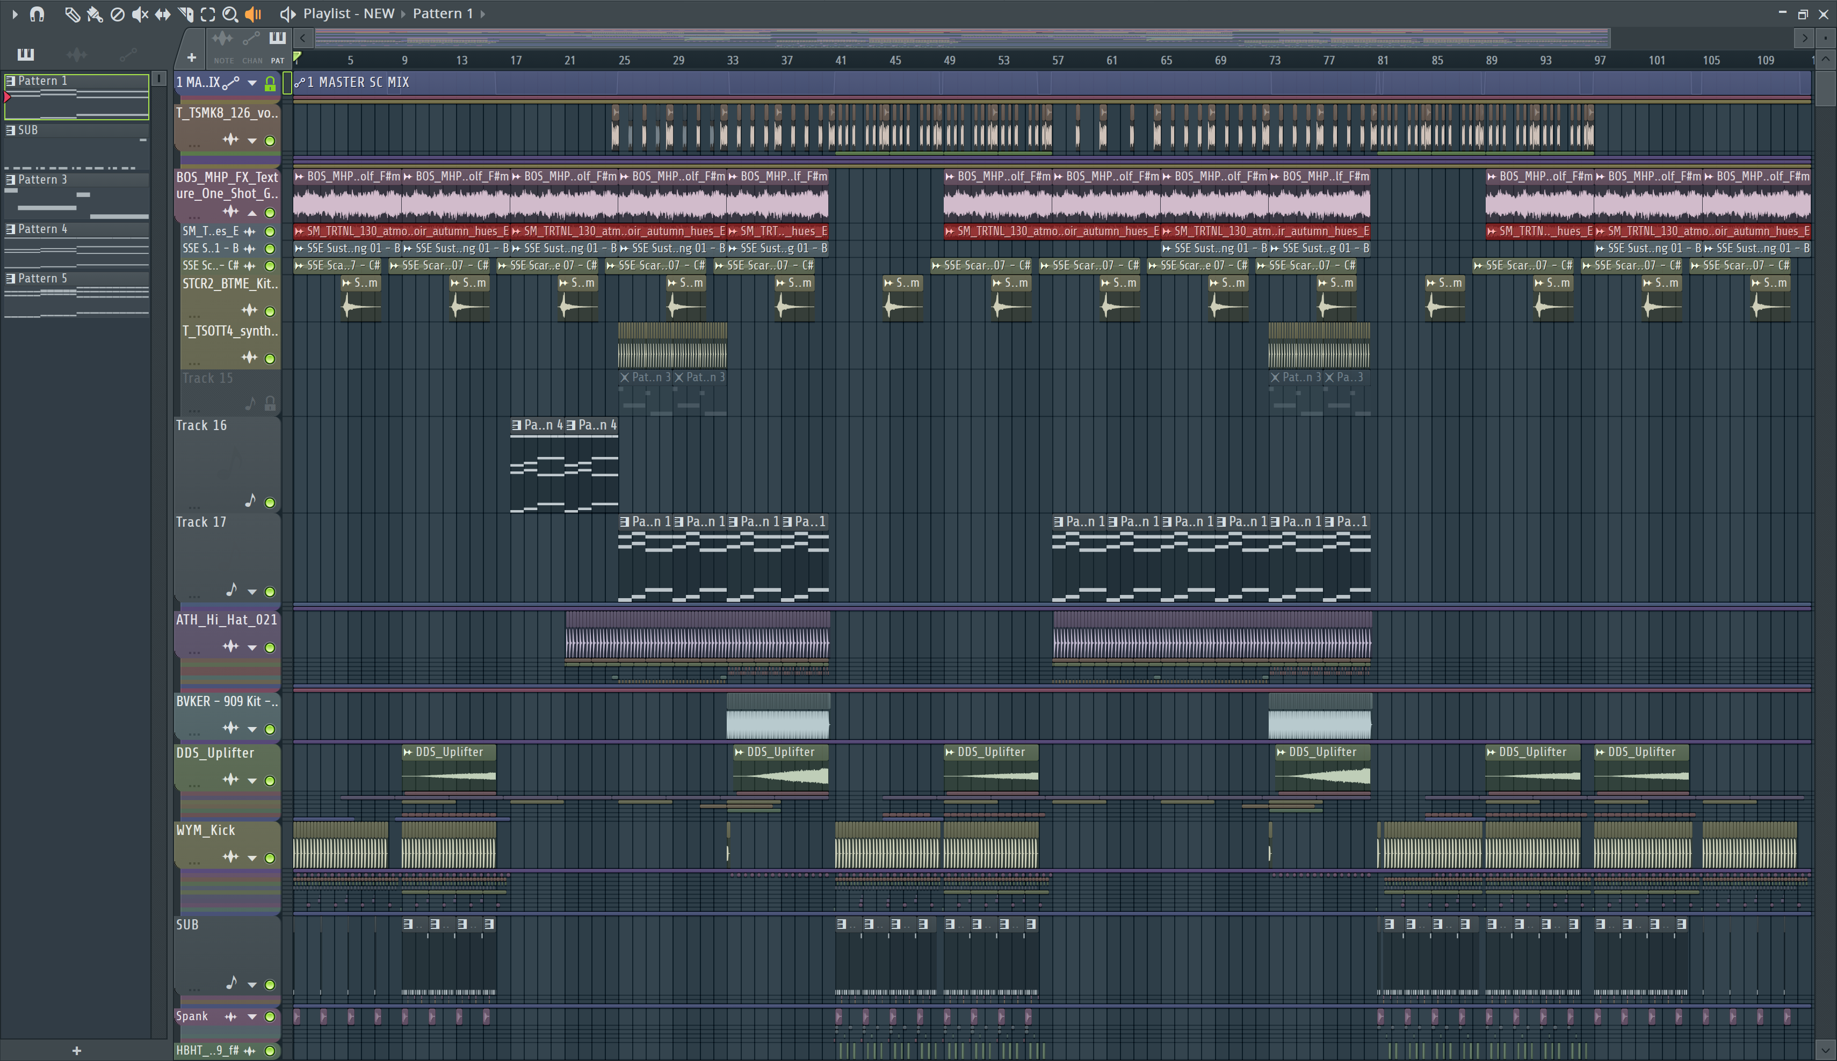Screen dimensions: 1837x1061
Task: Click note icon on Track 16
Action: (250, 500)
